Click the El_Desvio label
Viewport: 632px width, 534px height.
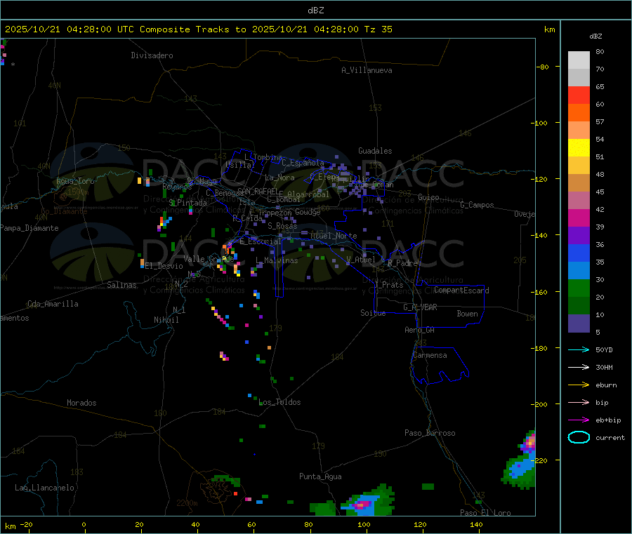pos(164,266)
